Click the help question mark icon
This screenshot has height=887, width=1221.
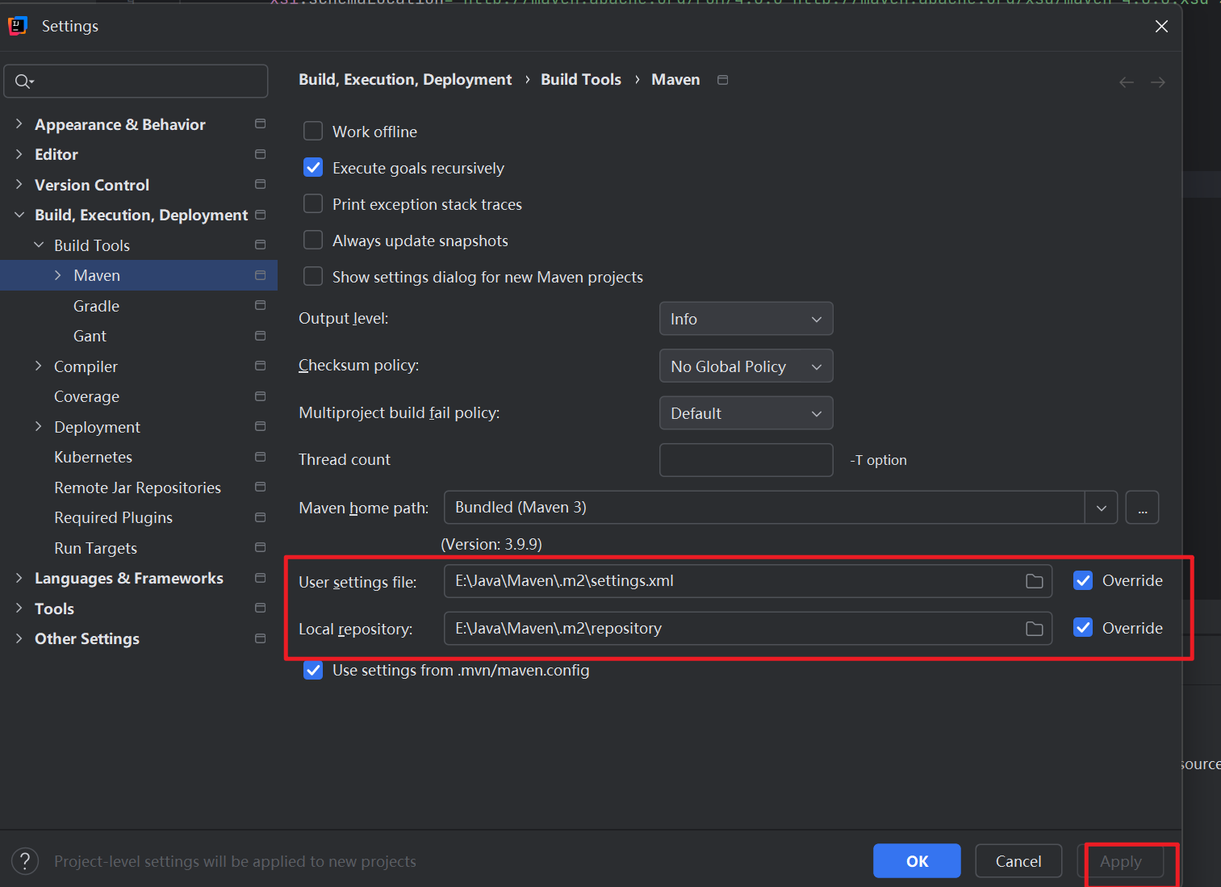pyautogui.click(x=25, y=861)
